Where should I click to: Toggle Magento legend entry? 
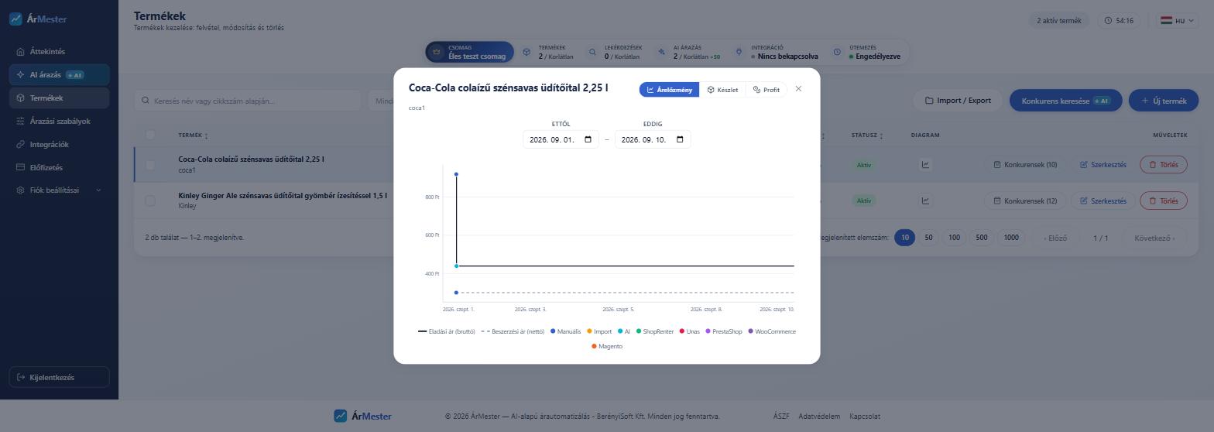tap(607, 346)
